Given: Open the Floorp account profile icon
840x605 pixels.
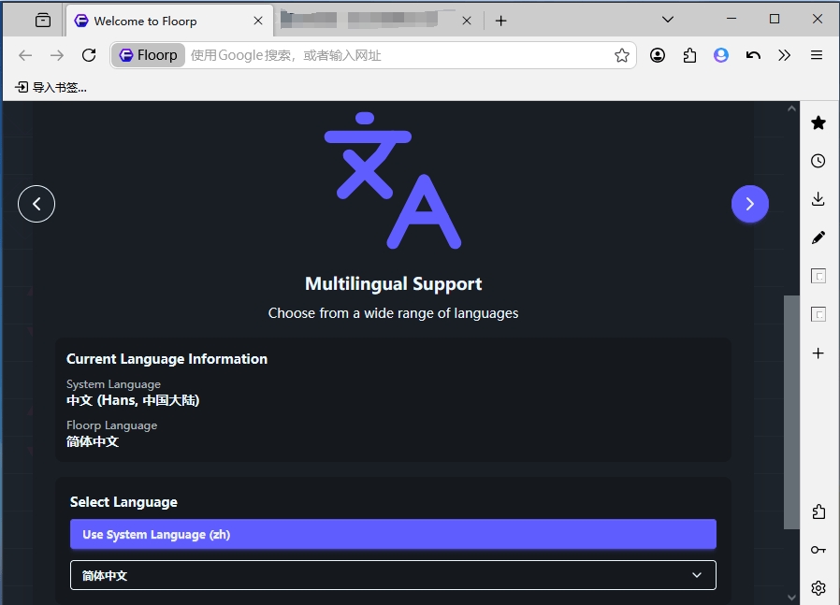Looking at the screenshot, I should tap(721, 55).
